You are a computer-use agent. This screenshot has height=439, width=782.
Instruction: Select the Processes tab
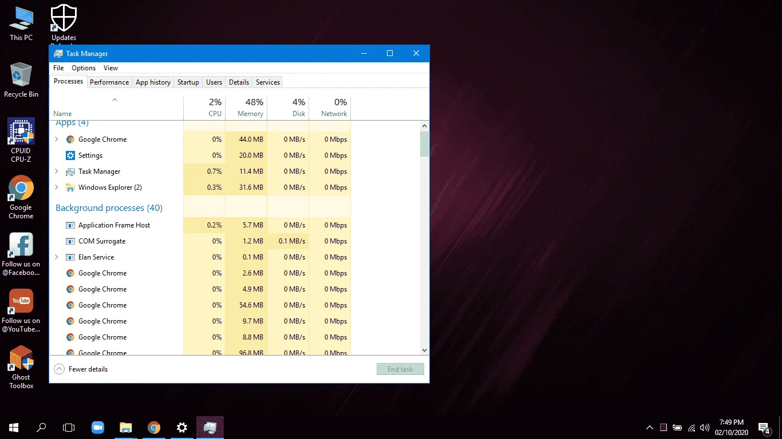point(69,81)
